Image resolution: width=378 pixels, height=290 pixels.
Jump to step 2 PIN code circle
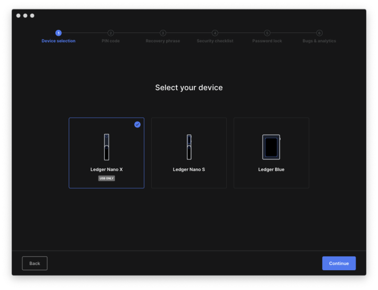point(111,33)
